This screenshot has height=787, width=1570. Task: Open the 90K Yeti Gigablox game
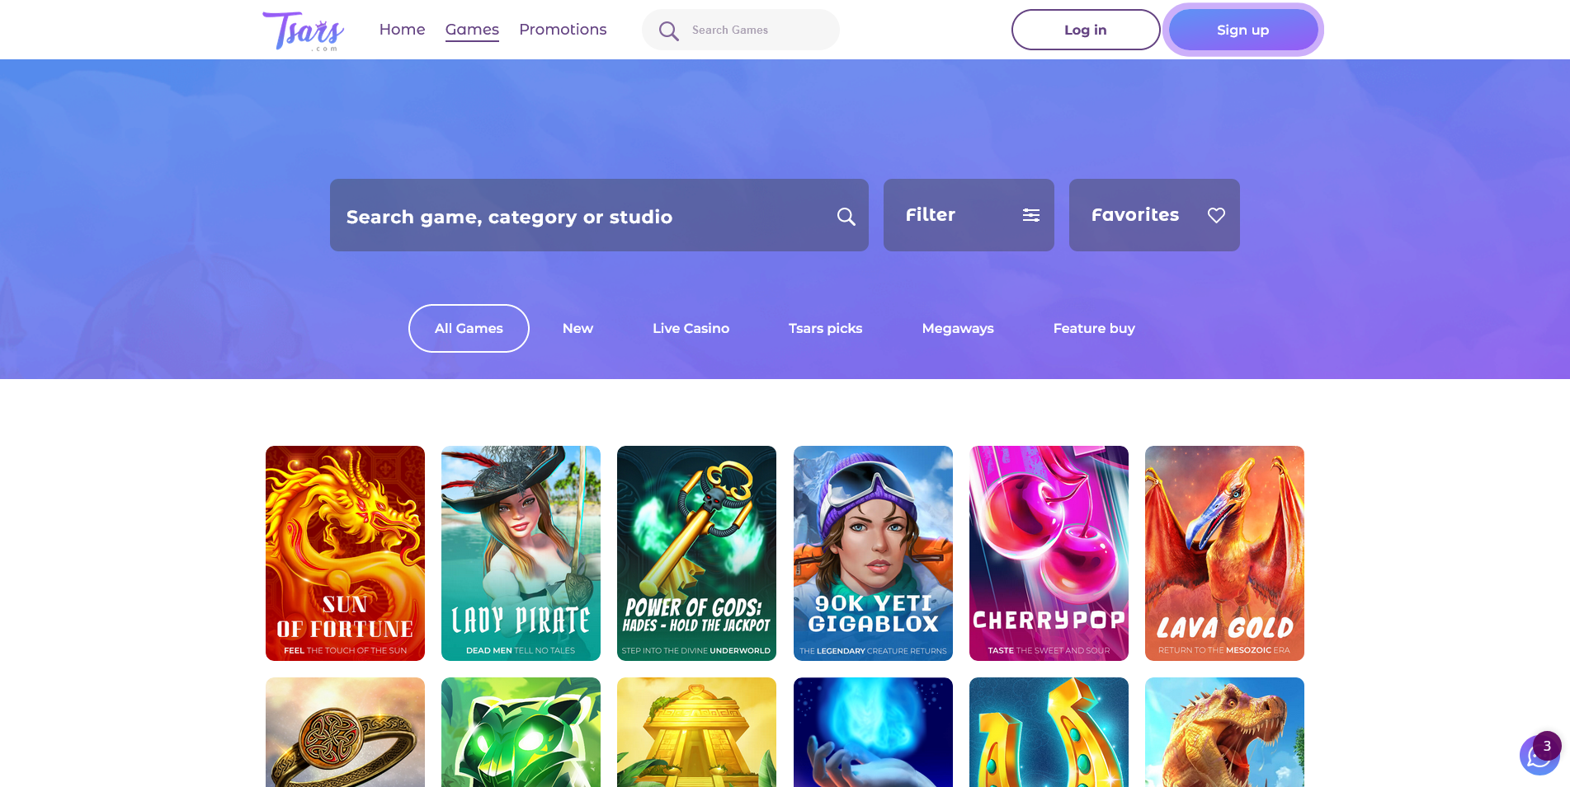pyautogui.click(x=873, y=553)
